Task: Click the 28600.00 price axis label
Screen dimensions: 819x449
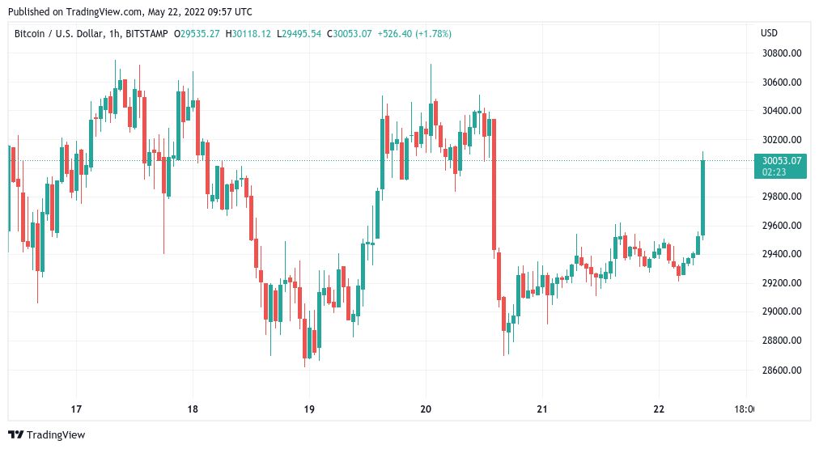Action: click(x=781, y=370)
